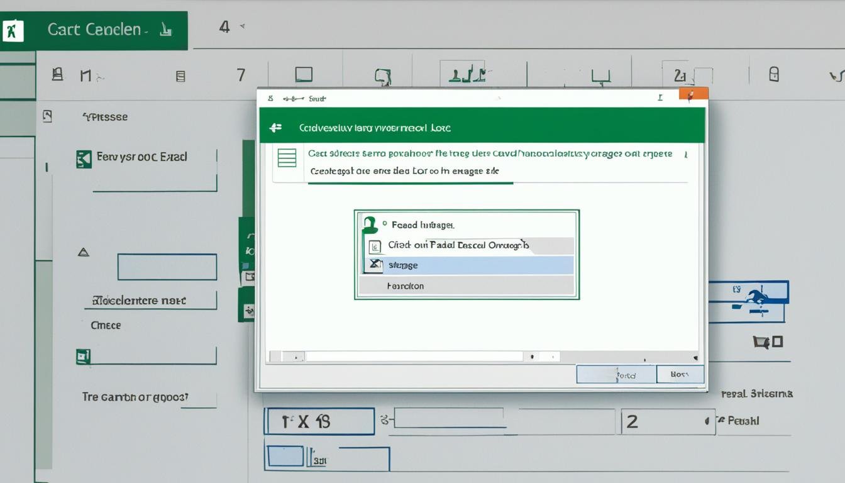845x483 pixels.
Task: Click the dialog's horizontal scrollbar track
Action: point(414,356)
